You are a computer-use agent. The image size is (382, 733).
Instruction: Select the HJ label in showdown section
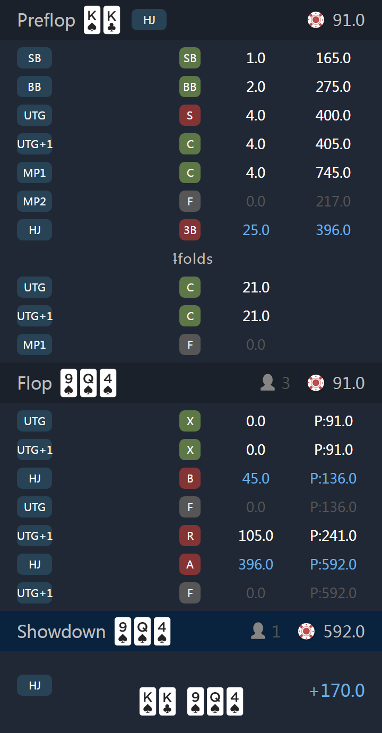[34, 685]
